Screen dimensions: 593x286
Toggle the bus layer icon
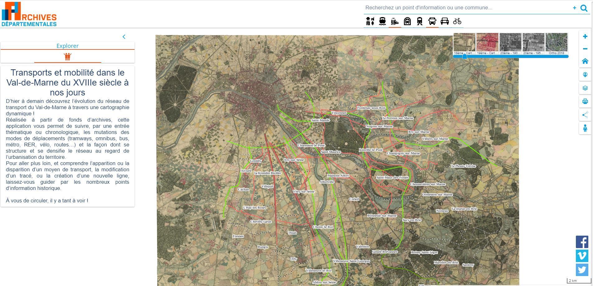click(x=432, y=21)
